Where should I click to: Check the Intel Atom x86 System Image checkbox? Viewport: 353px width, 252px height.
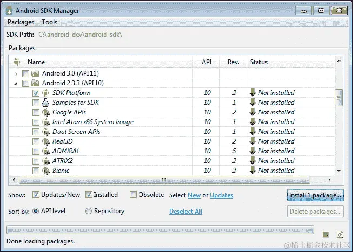click(x=36, y=122)
